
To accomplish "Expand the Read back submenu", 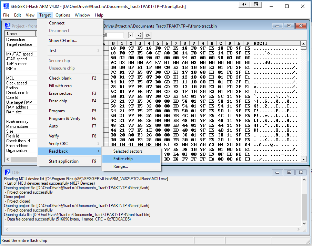I will (x=98, y=151).
